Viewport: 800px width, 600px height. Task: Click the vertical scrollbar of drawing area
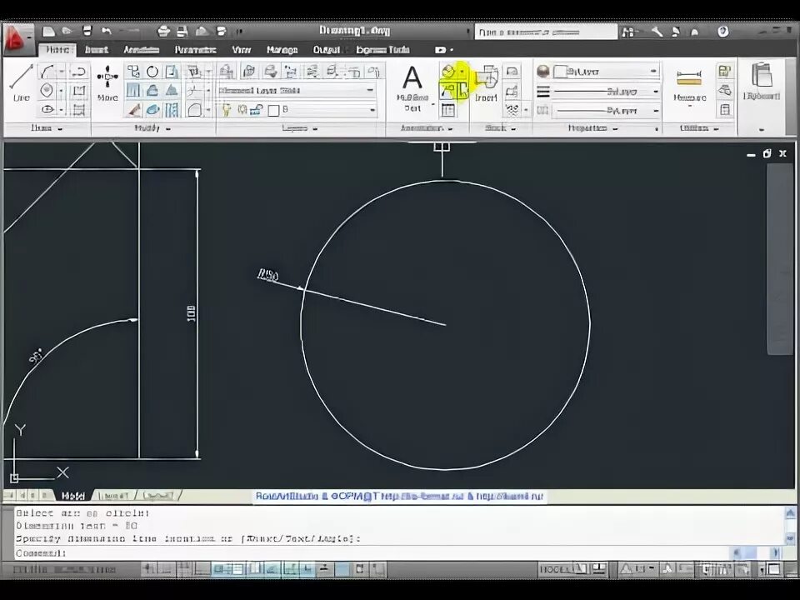[x=781, y=258]
